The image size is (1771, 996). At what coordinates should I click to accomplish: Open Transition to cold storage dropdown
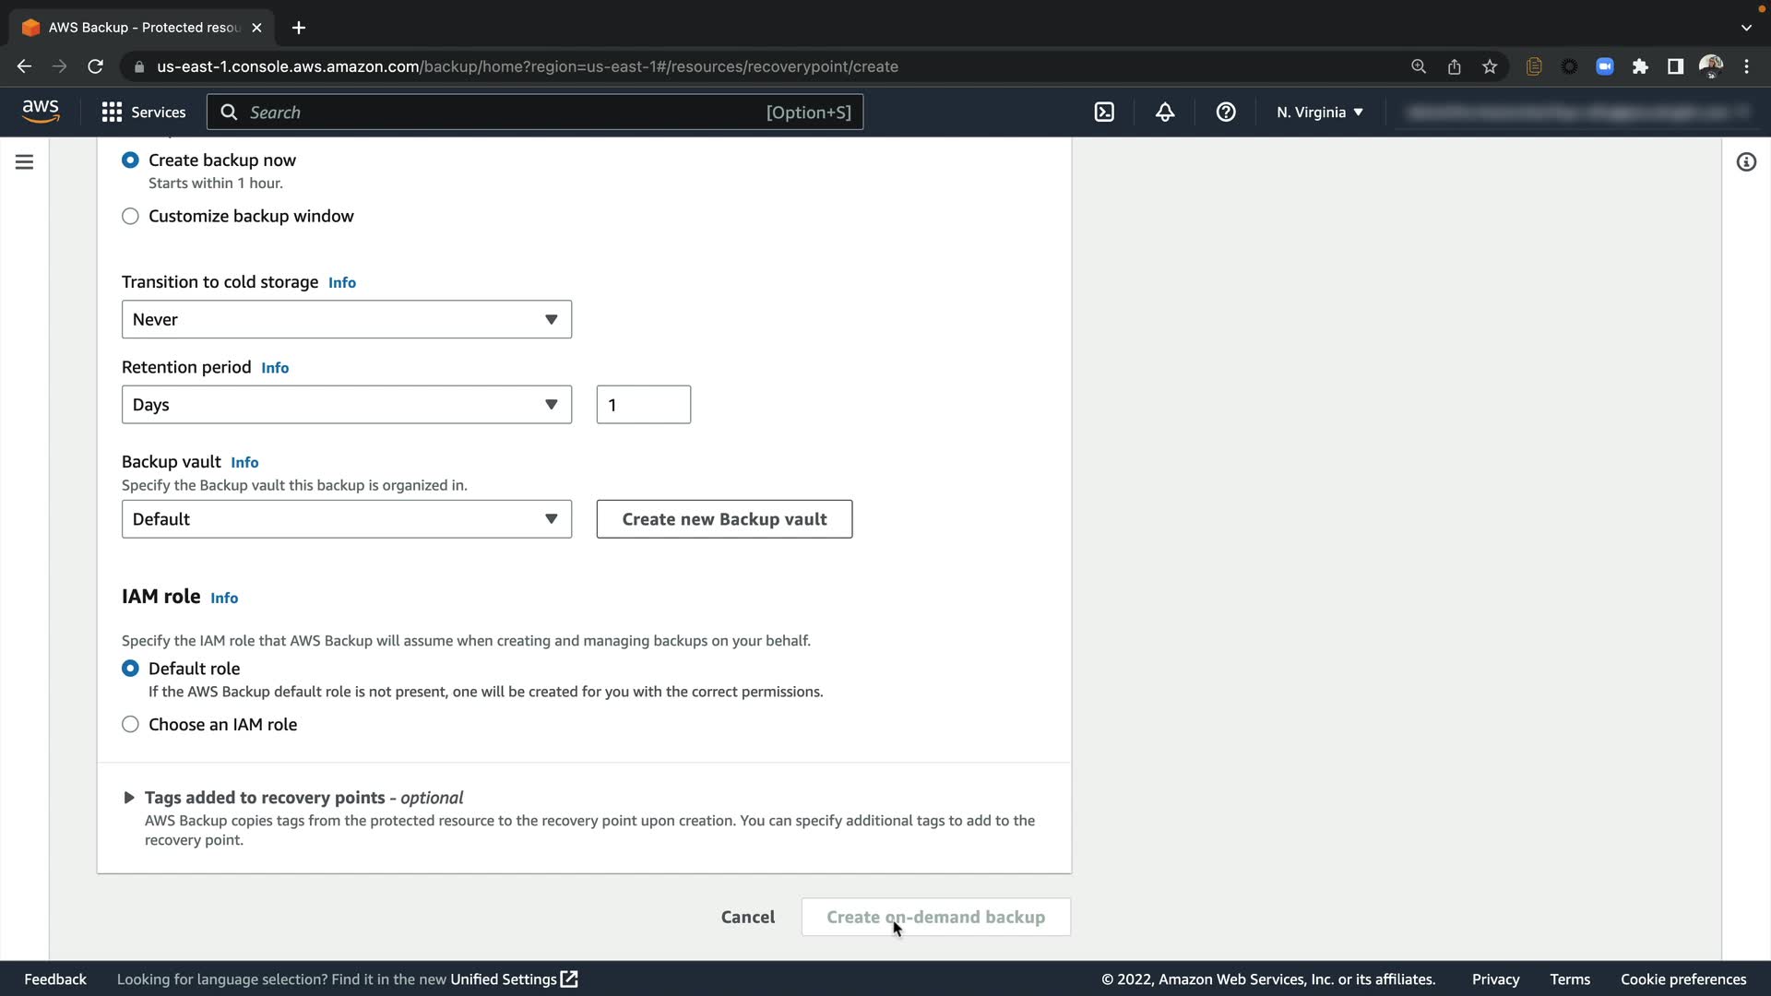coord(346,319)
